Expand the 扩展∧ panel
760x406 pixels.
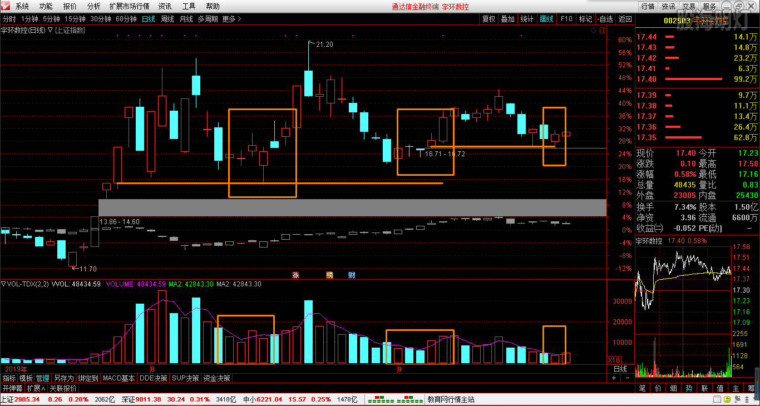tap(36, 388)
